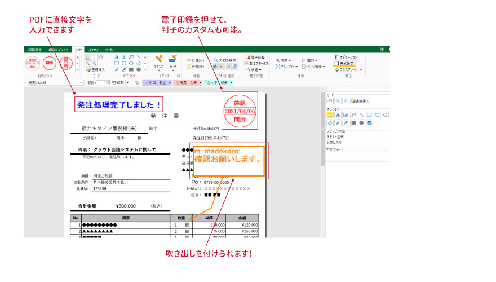Click the 電子印鑑 button
This screenshot has height=282, width=496.
[x=255, y=58]
